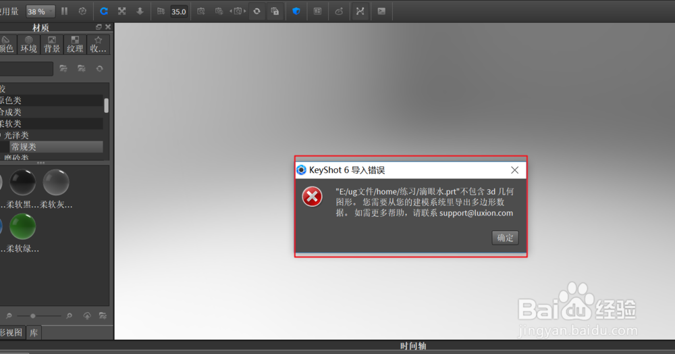Viewport: 675px width, 354px height.
Task: Click the blue refresh render icon
Action: 104,11
